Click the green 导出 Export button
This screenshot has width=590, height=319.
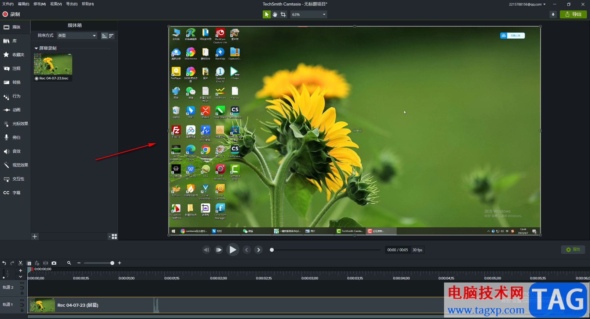[x=573, y=14]
